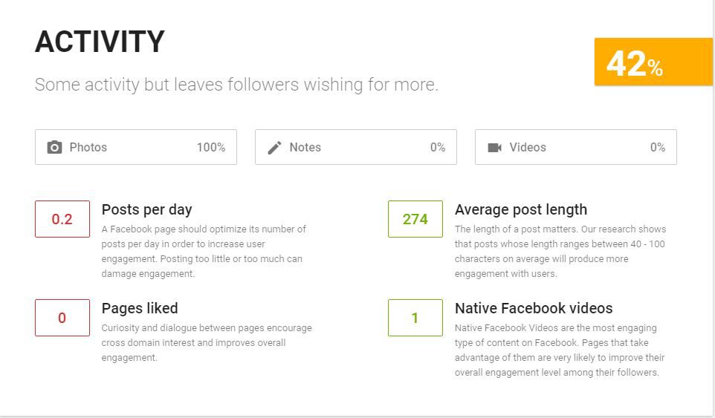The width and height of the screenshot is (715, 418).
Task: Click the green 1 native videos box
Action: click(x=415, y=318)
